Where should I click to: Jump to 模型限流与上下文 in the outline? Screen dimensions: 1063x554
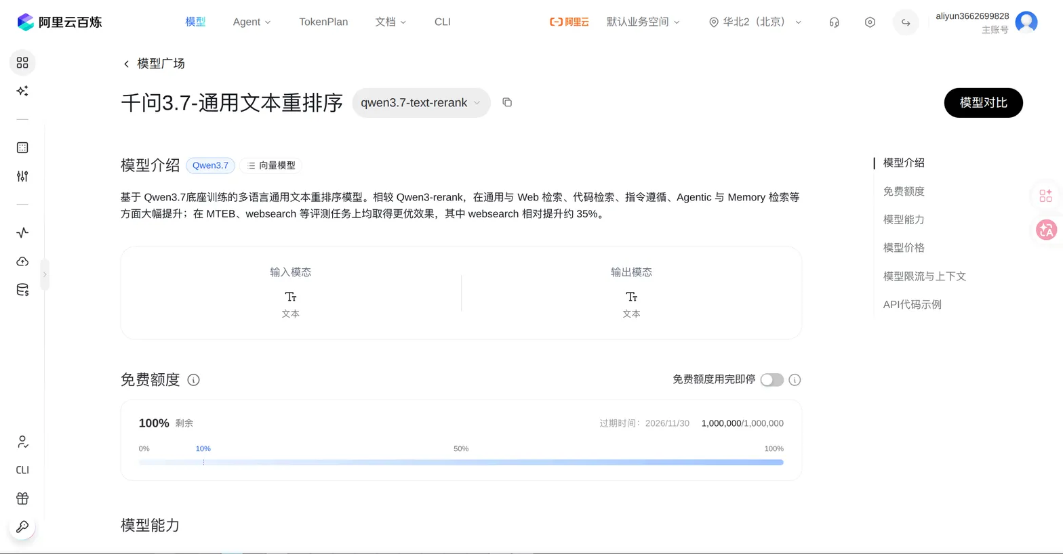(x=924, y=276)
